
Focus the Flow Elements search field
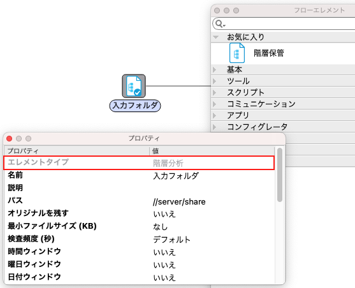pos(284,24)
